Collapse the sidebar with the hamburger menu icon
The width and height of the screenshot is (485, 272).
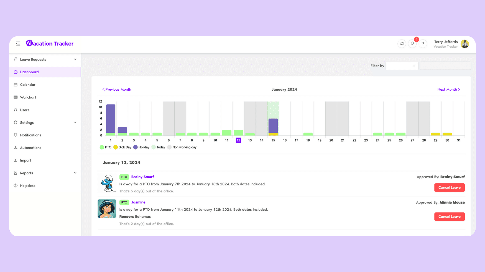pyautogui.click(x=18, y=43)
